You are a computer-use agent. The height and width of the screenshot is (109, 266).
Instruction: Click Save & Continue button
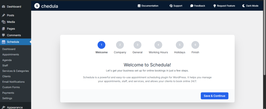coord(214,96)
